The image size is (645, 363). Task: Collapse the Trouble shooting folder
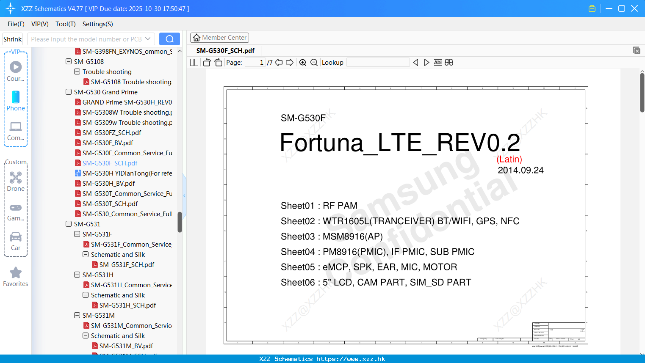pyautogui.click(x=77, y=71)
